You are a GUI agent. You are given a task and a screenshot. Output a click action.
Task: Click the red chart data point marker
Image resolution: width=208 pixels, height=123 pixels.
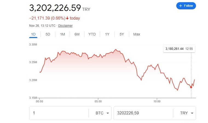click(191, 87)
